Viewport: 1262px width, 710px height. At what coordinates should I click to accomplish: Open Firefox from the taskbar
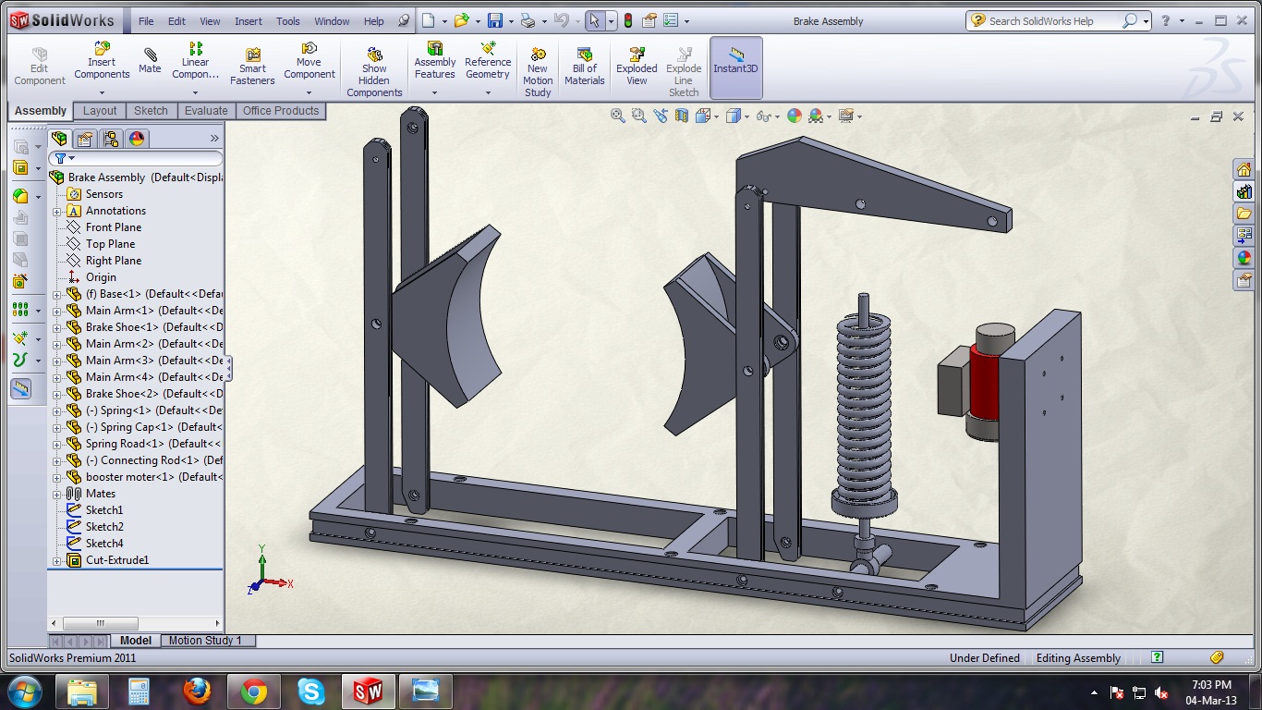pos(196,692)
